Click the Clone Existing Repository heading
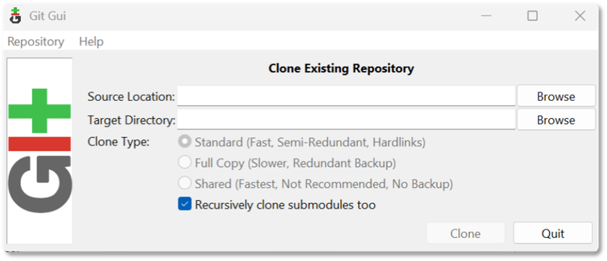The image size is (607, 261). click(341, 69)
